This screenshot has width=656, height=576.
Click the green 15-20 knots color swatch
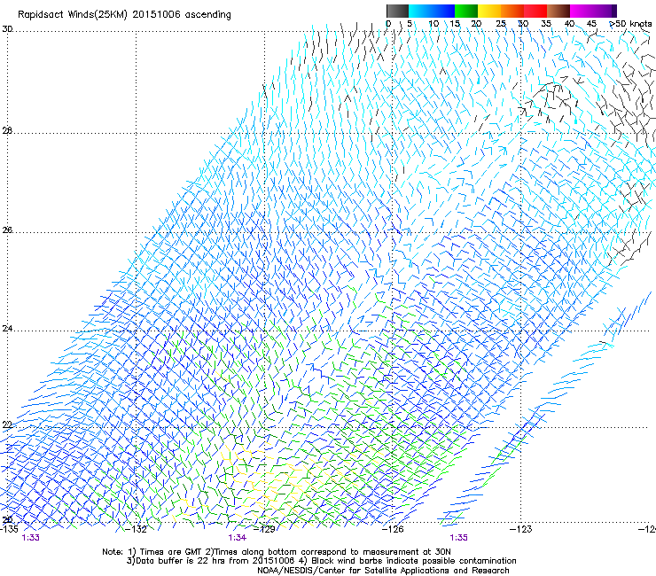(x=466, y=11)
